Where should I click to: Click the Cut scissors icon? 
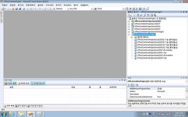(x=24, y=9)
